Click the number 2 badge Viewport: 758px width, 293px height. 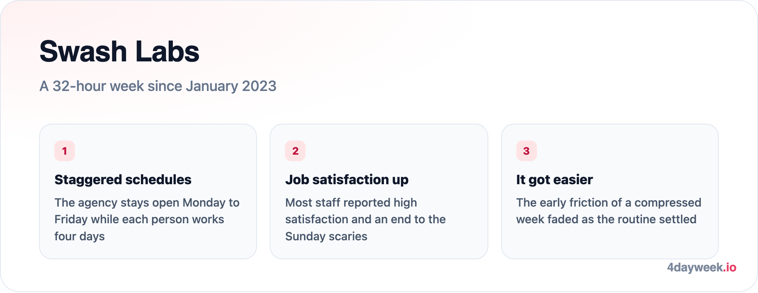[x=295, y=151]
